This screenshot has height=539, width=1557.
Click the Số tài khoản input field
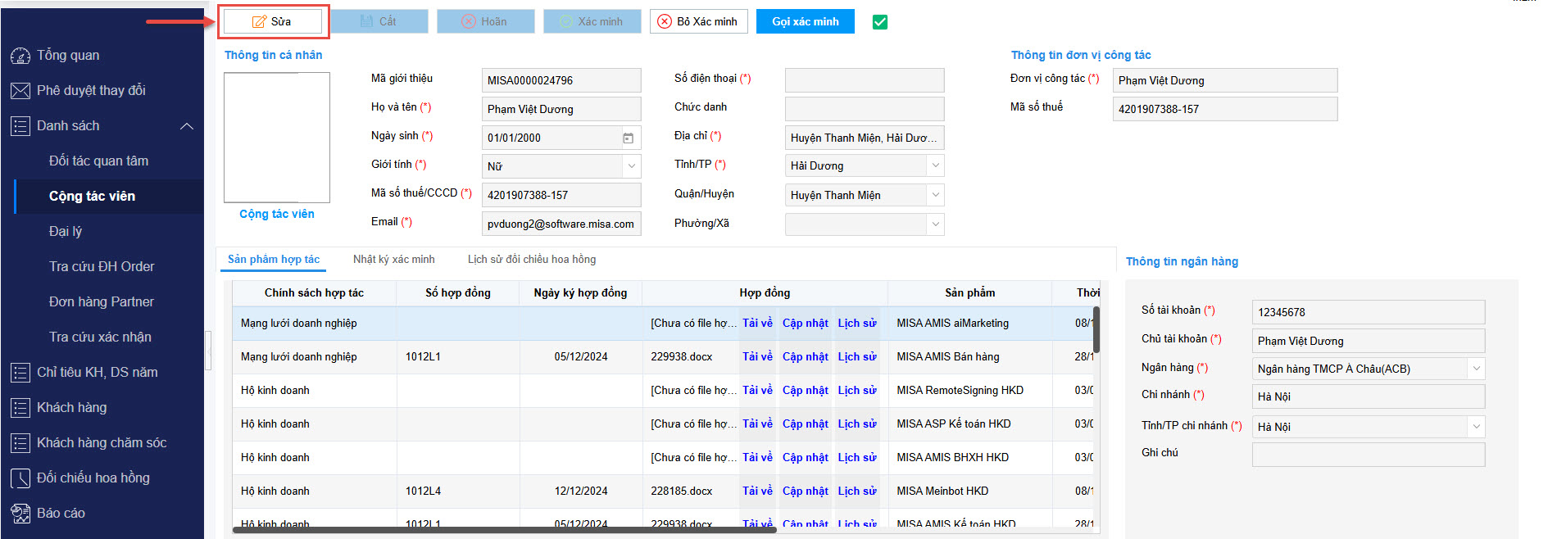(1368, 312)
